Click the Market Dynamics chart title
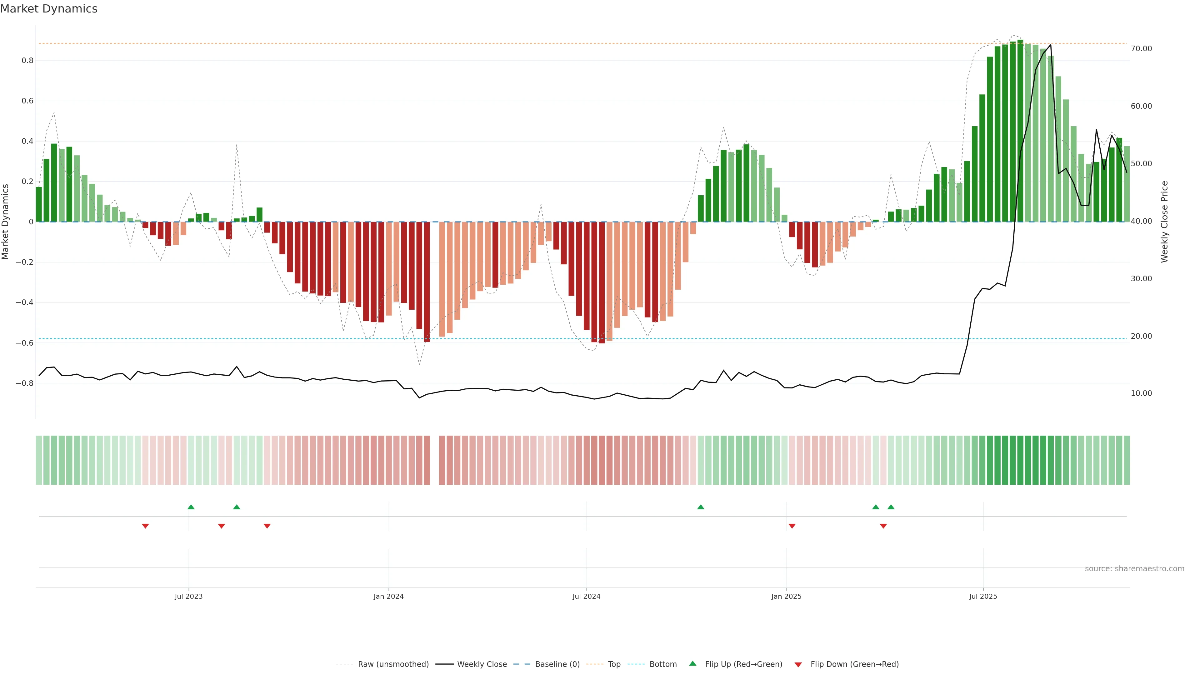Screen dimensions: 1200x675 [49, 9]
